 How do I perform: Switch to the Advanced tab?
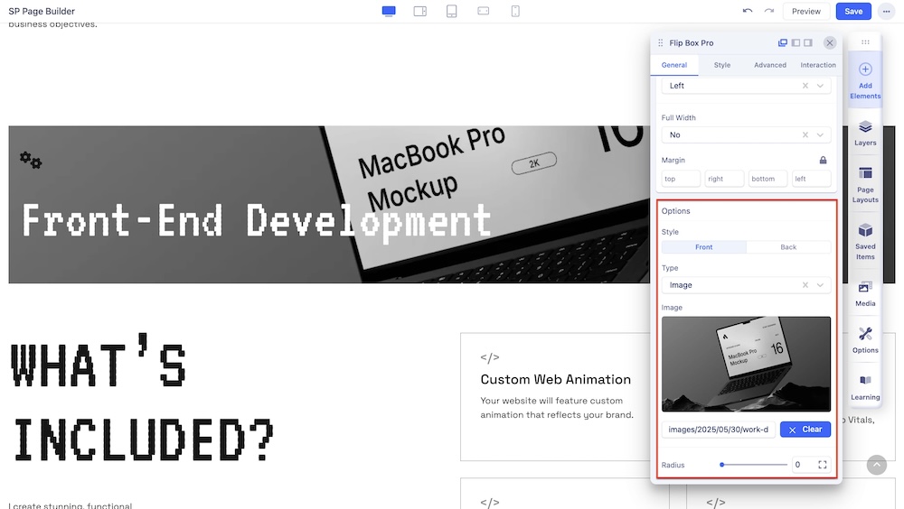[x=769, y=65]
